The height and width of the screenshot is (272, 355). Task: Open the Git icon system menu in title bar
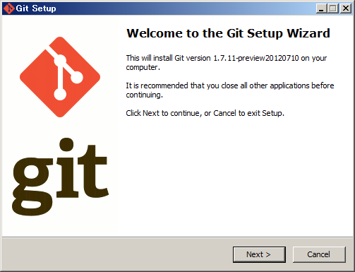coord(9,8)
